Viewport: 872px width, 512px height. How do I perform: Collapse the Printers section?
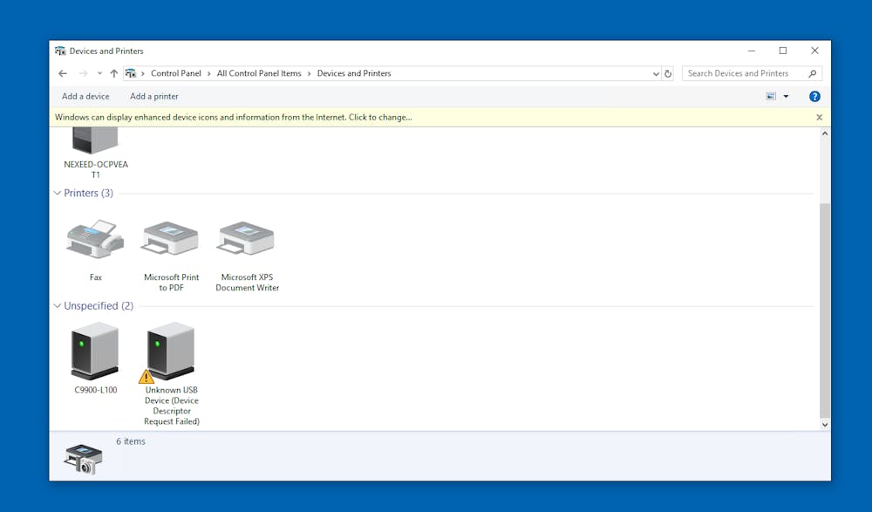coord(57,193)
